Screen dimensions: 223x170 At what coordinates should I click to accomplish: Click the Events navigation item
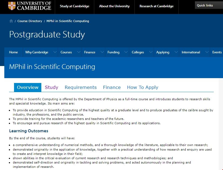click(x=217, y=52)
